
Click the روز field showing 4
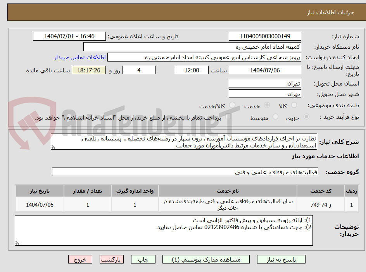coord(139,70)
